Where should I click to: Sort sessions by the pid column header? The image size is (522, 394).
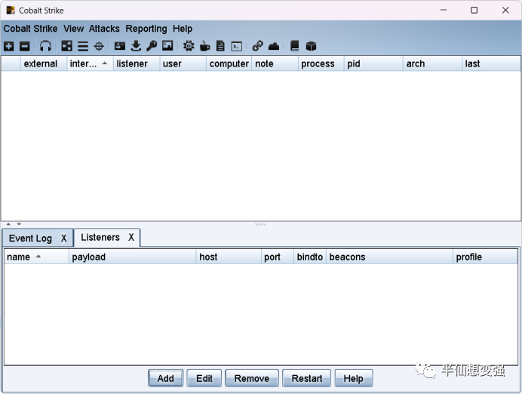(373, 63)
